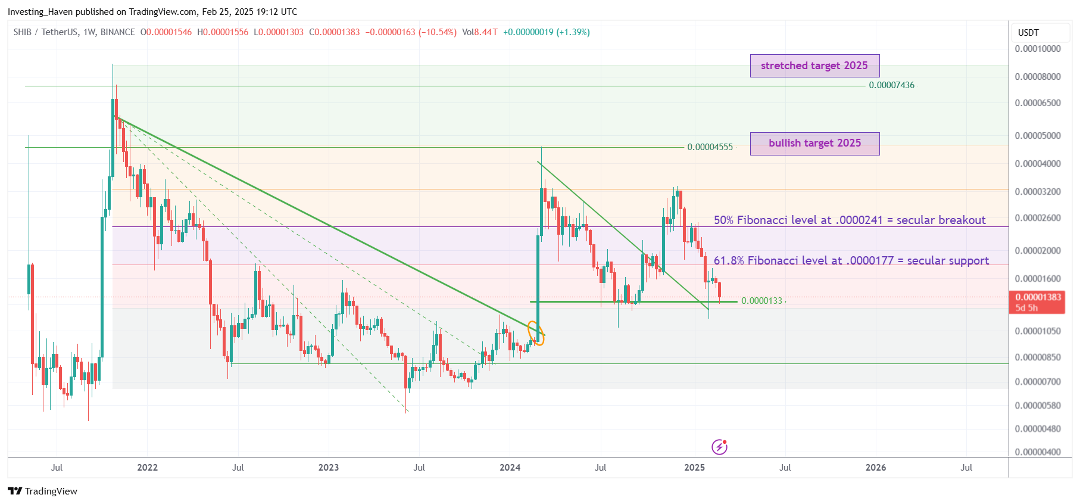Click the −10.54% change value

click(x=438, y=32)
